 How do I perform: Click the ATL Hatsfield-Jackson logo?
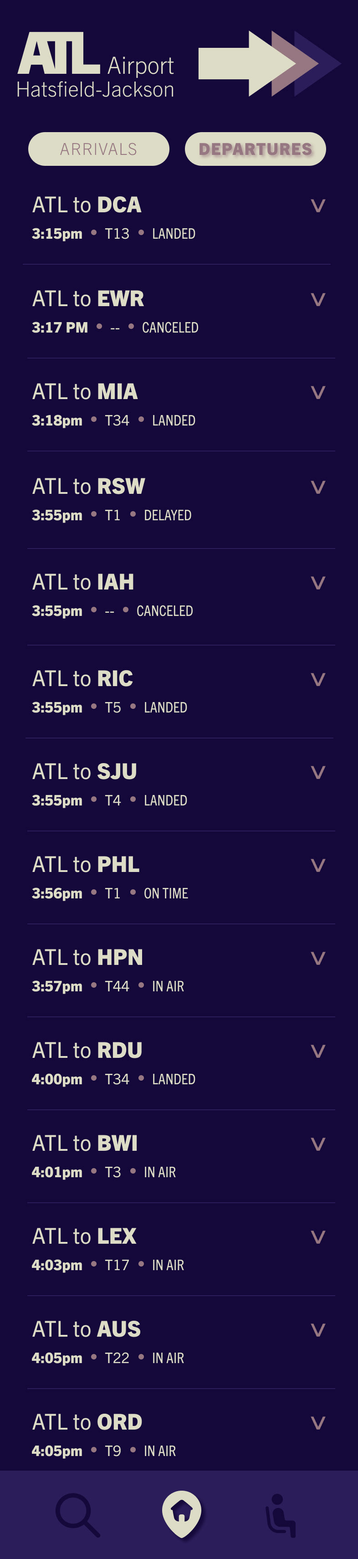(96, 65)
